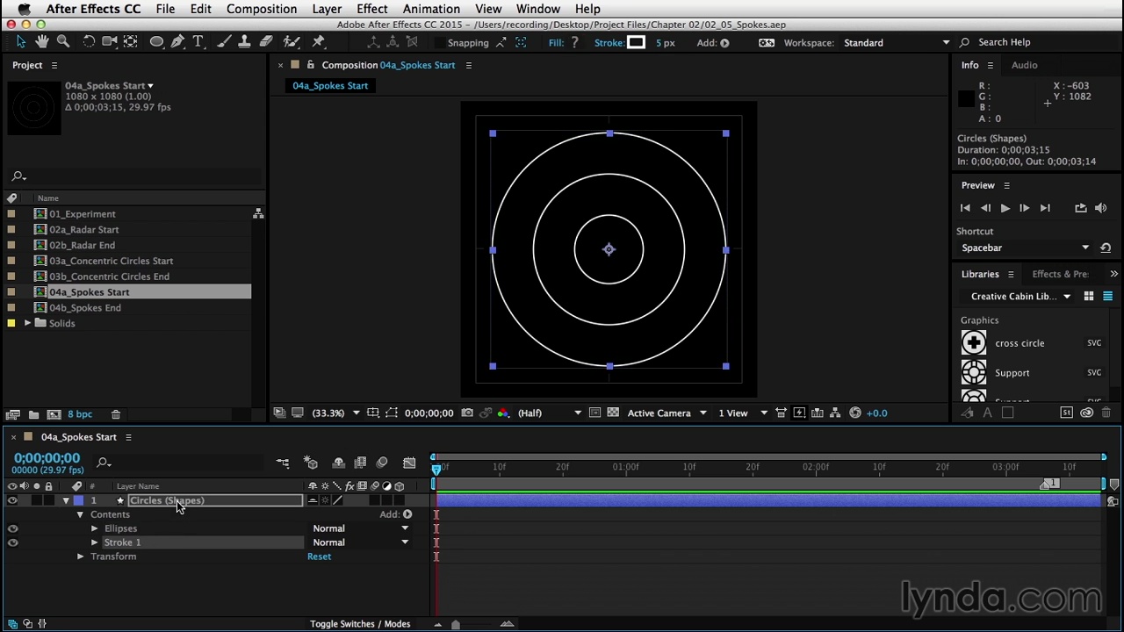Open 1 View layout dropdown
The height and width of the screenshot is (632, 1124).
(743, 413)
